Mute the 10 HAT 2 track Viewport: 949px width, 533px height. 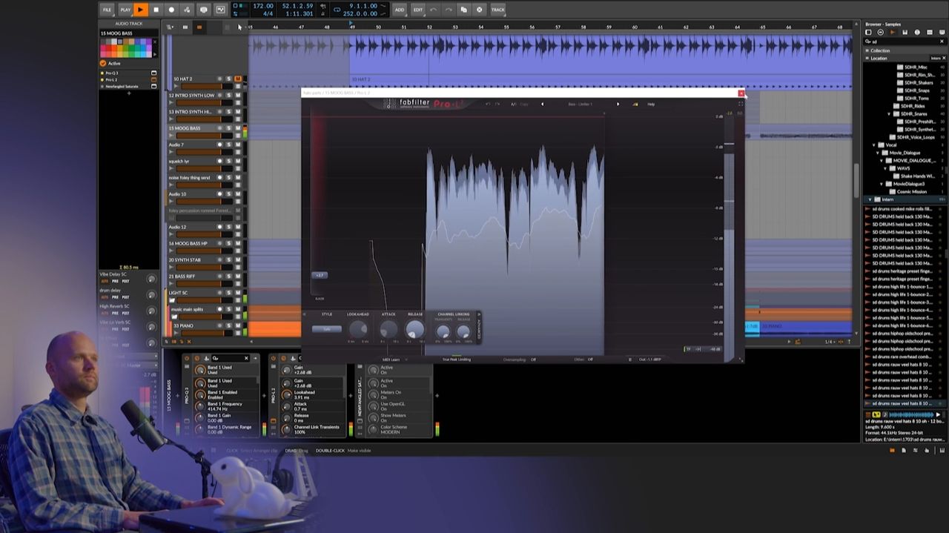(237, 79)
